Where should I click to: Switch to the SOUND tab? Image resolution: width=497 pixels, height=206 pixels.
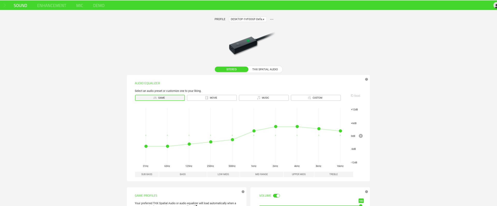20,5
